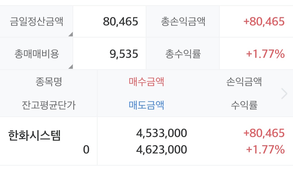Screen dimensions: 293x179
Task: Tap the total +1.77% 총수익률 value
Action: 265,54
